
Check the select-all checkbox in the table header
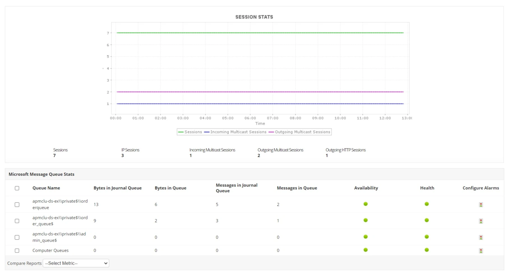tap(17, 188)
